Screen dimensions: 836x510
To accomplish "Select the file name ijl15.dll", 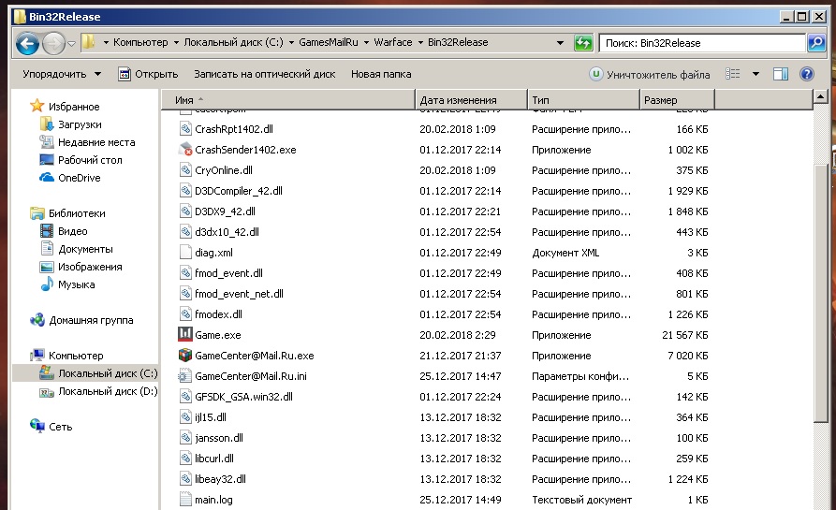I will click(x=211, y=417).
